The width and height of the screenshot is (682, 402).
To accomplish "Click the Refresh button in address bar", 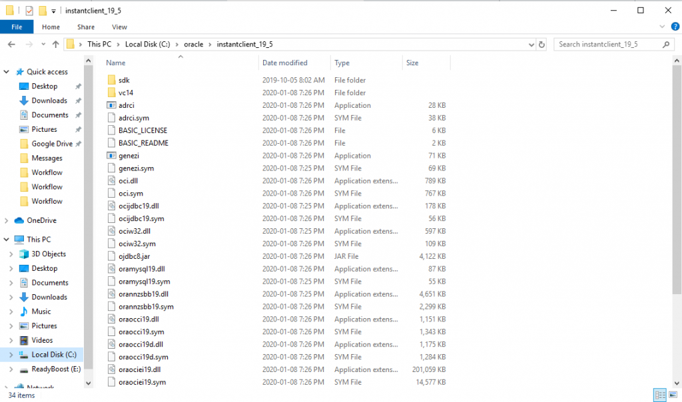I will [541, 44].
